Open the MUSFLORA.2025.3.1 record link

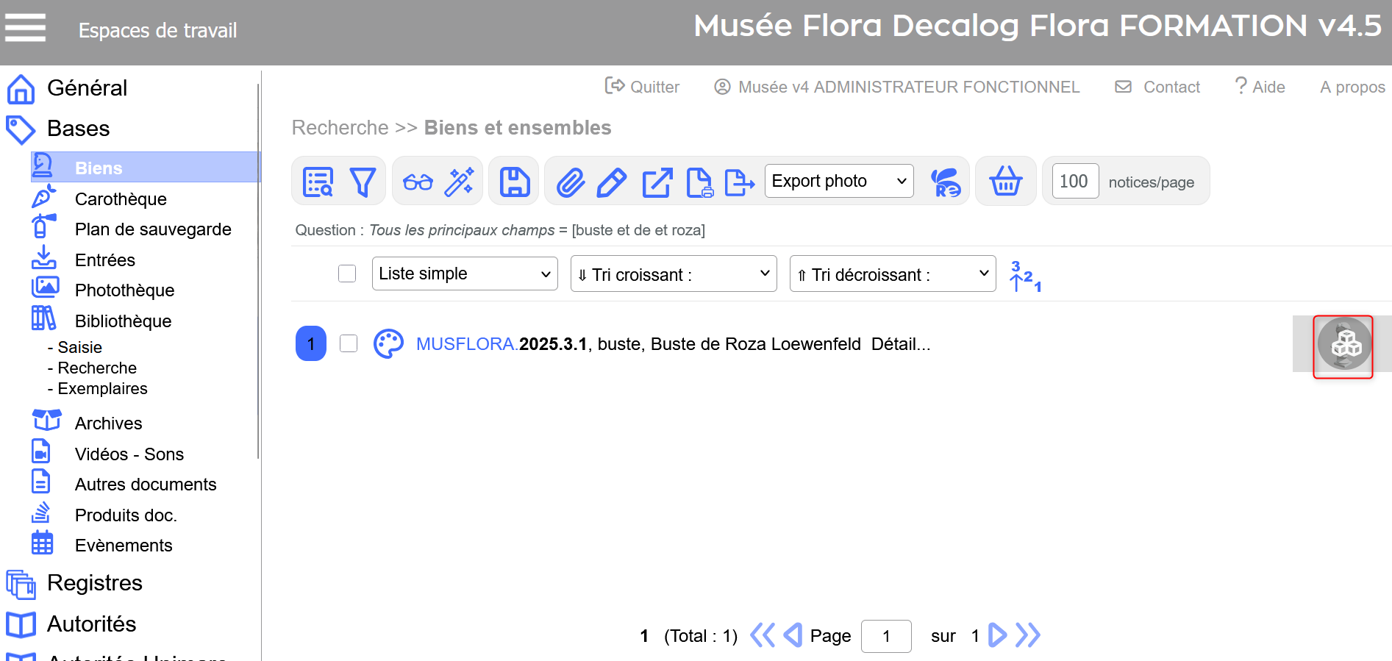[502, 344]
